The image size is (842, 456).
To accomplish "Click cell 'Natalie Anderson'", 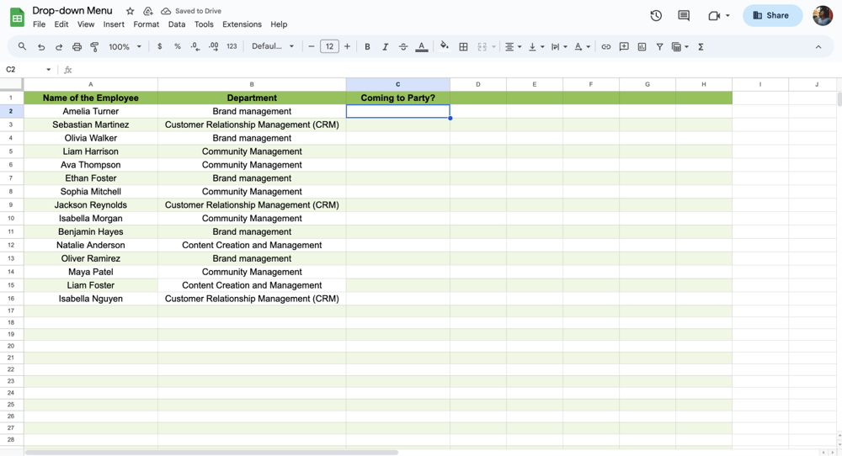I will click(91, 245).
